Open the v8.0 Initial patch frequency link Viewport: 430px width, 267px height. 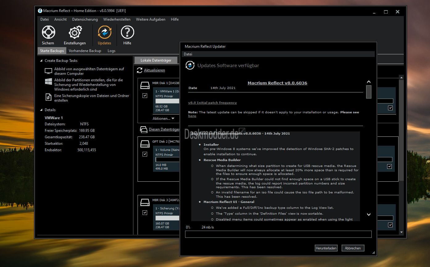pos(213,103)
